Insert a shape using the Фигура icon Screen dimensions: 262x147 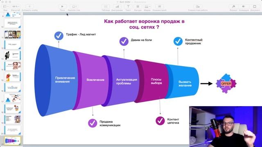click(138, 7)
